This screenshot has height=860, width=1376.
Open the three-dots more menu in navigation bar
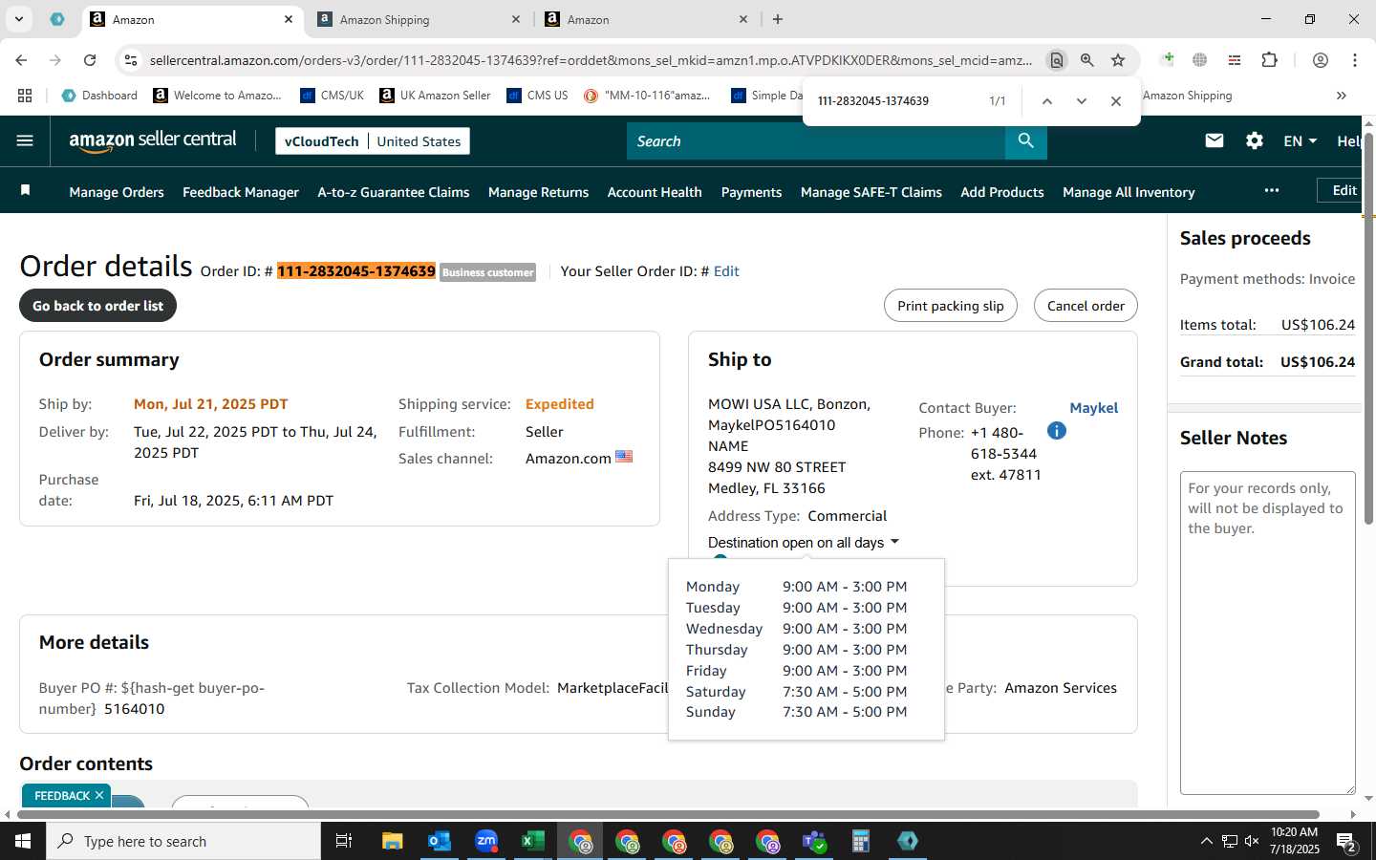pyautogui.click(x=1271, y=190)
